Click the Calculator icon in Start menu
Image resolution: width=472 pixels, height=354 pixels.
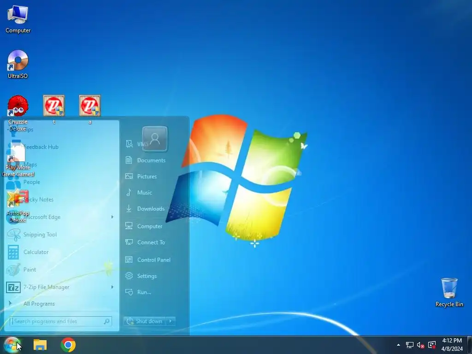(13, 252)
